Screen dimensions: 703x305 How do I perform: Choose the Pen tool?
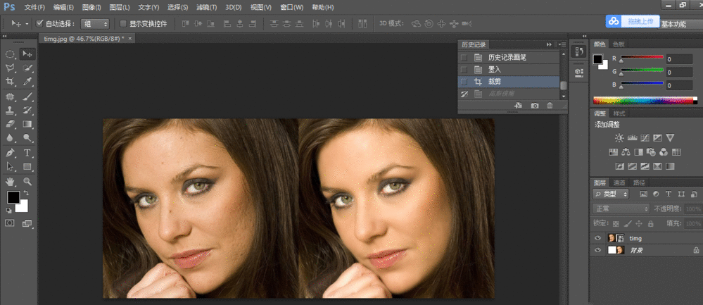point(11,153)
